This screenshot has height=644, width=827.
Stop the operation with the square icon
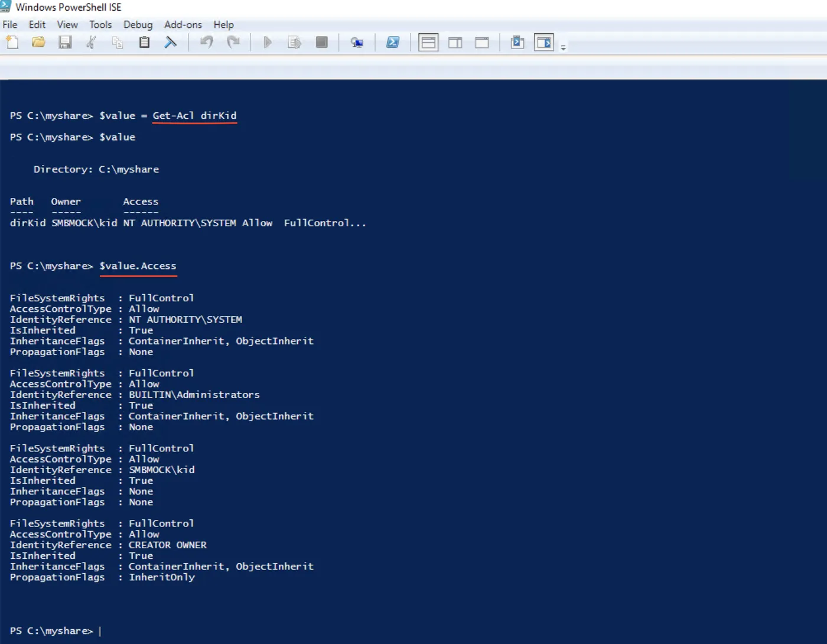coord(322,43)
